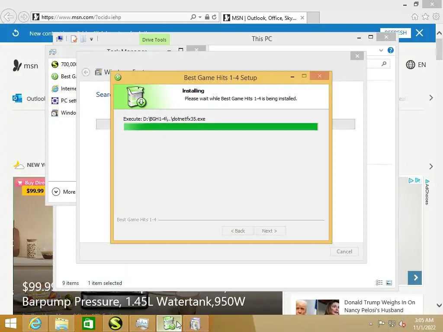Viewport: 443px width, 332px height.
Task: Select Windows Features row in Task Manager
Action: click(x=64, y=113)
